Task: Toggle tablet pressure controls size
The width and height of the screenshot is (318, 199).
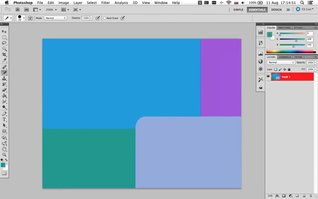Action: pyautogui.click(x=122, y=18)
